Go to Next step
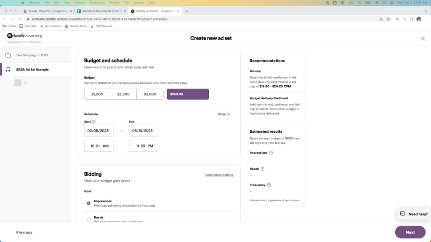The height and width of the screenshot is (242, 431). pos(410,232)
